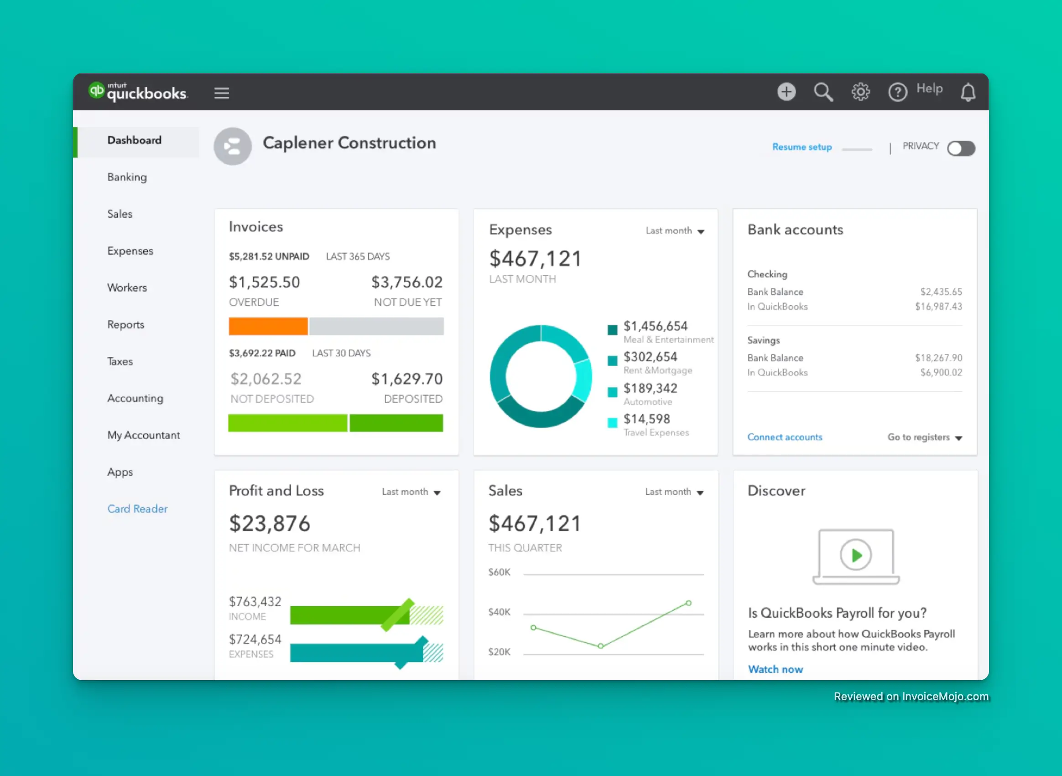Open the Reports section in sidebar
The width and height of the screenshot is (1062, 776).
(x=125, y=325)
